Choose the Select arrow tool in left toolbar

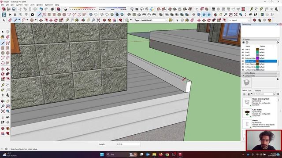coord(3,32)
